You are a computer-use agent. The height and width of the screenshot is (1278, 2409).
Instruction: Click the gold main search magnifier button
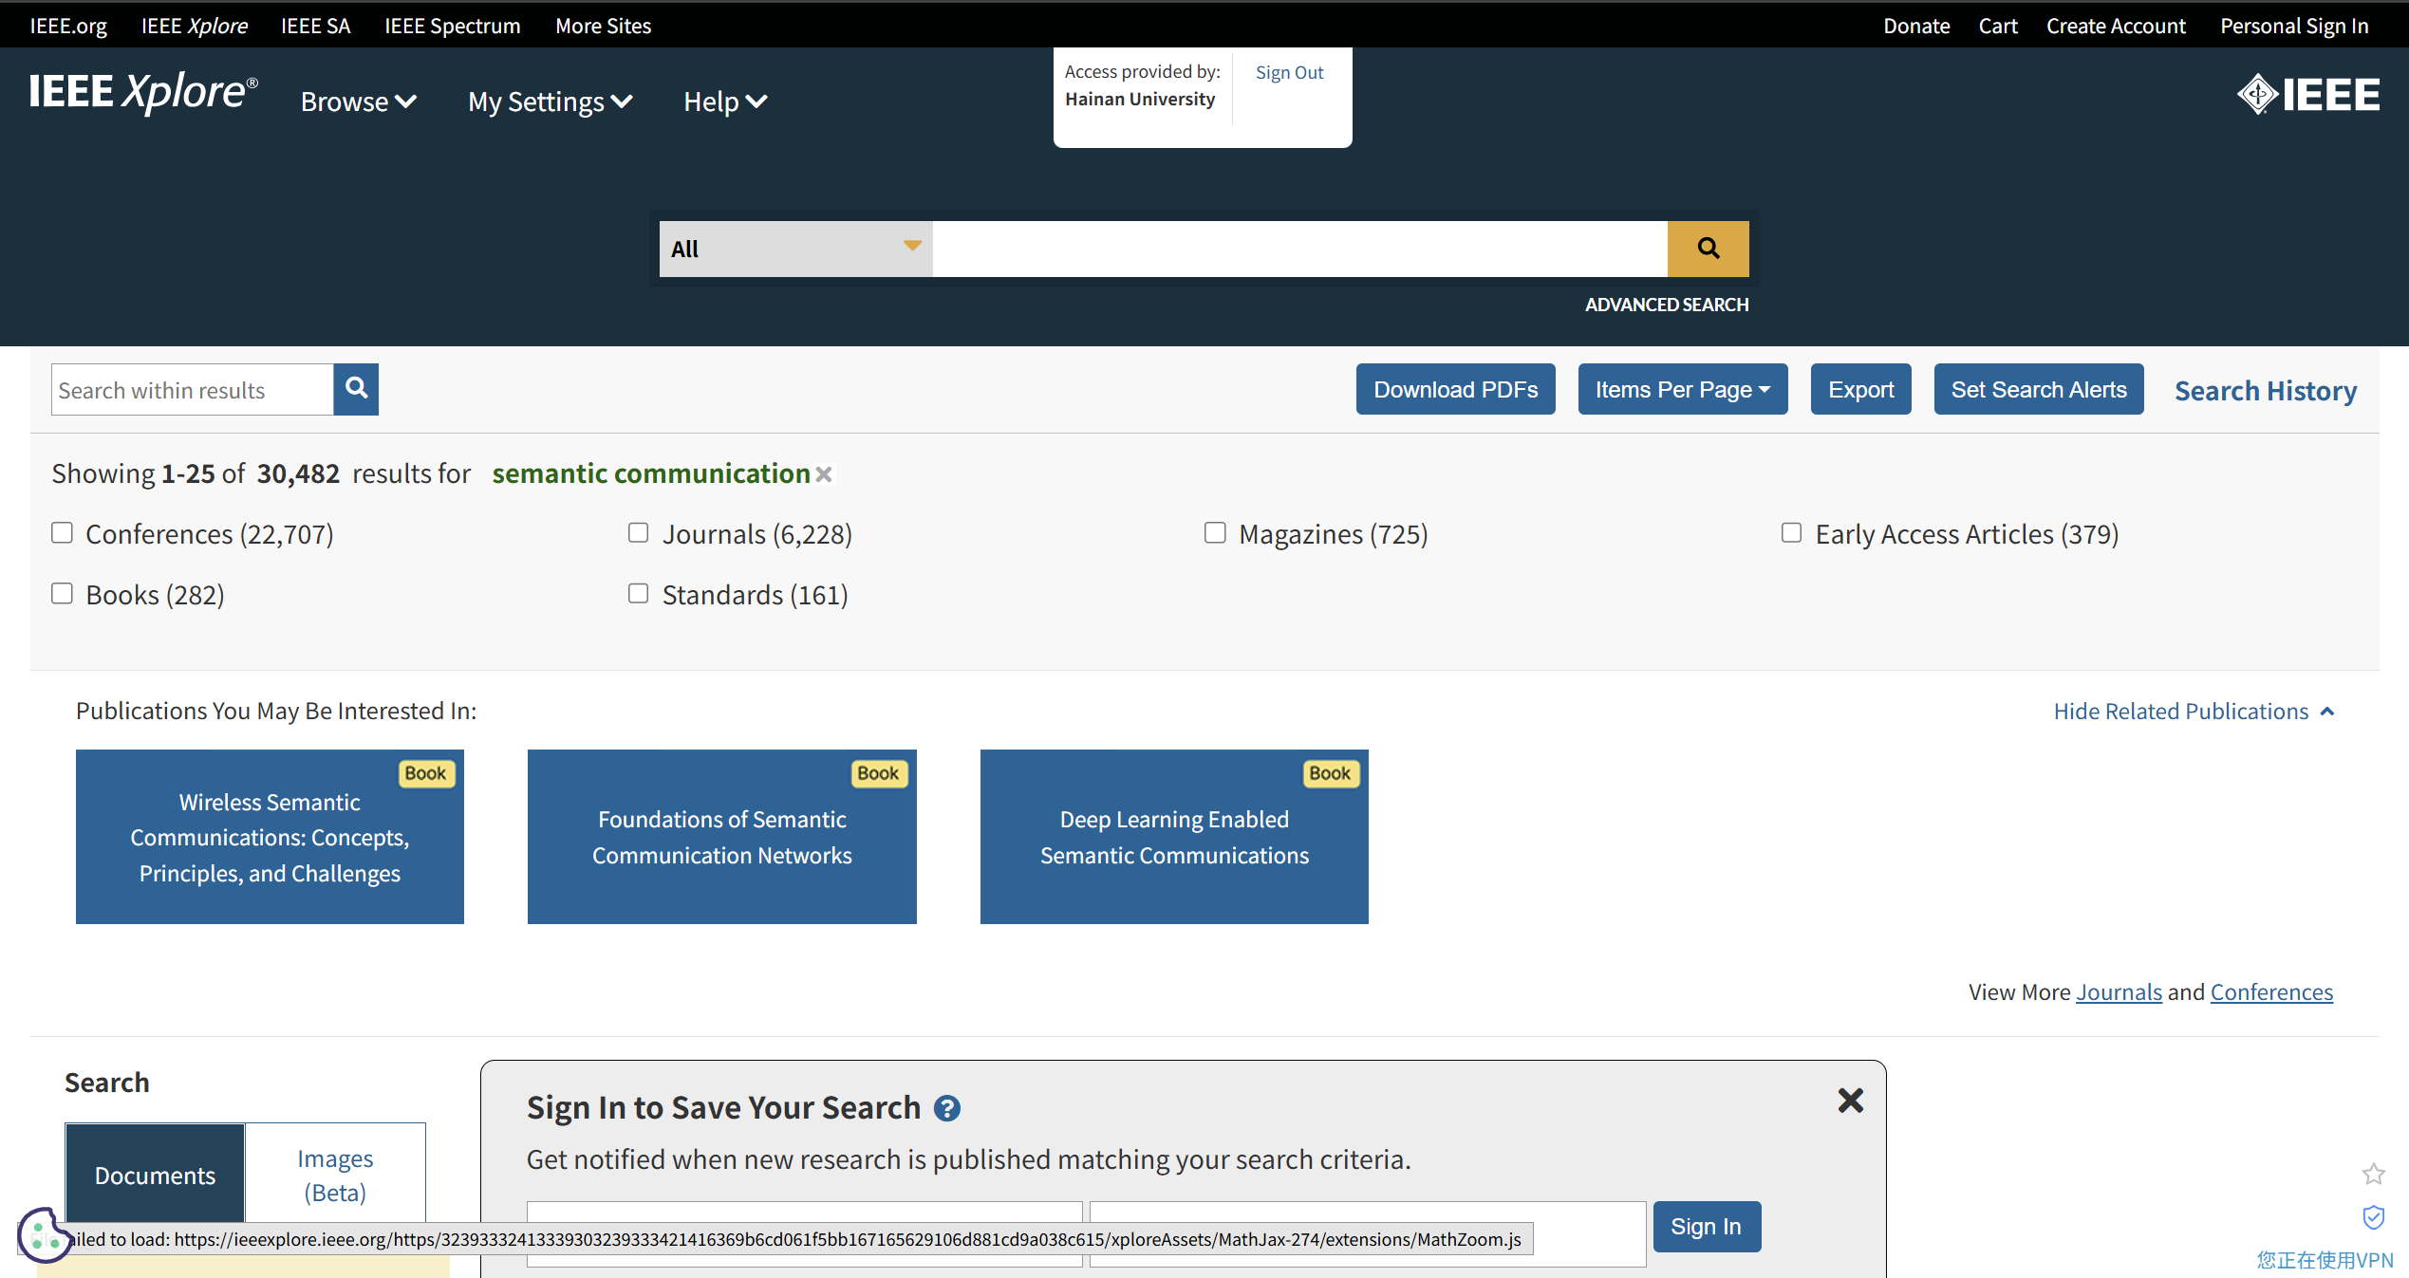pyautogui.click(x=1708, y=249)
